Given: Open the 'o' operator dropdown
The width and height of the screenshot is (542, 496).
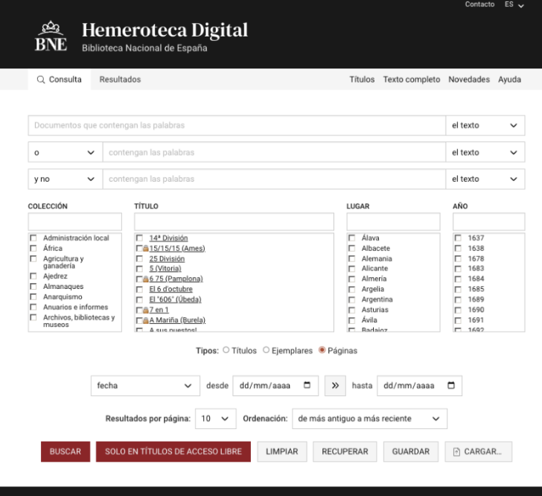Looking at the screenshot, I should 66,152.
